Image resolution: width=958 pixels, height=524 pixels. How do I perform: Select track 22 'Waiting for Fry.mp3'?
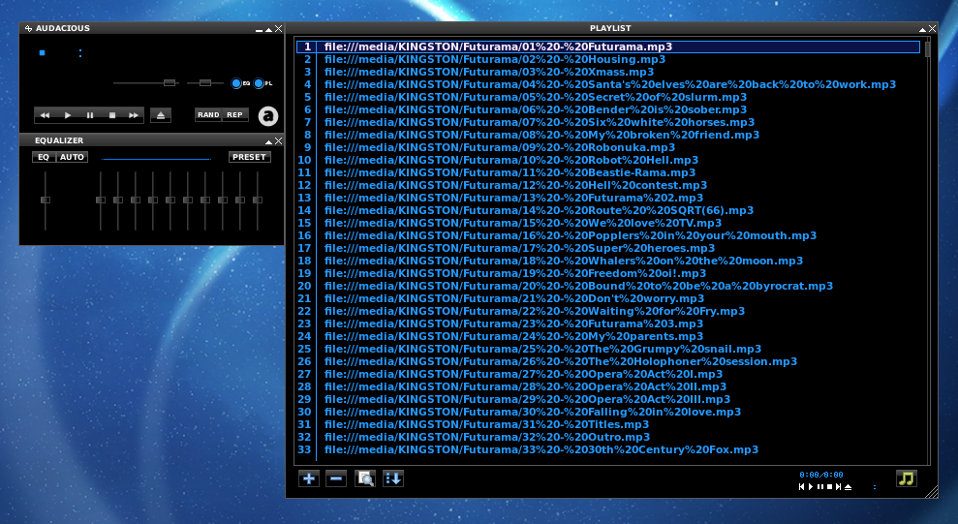(x=608, y=311)
